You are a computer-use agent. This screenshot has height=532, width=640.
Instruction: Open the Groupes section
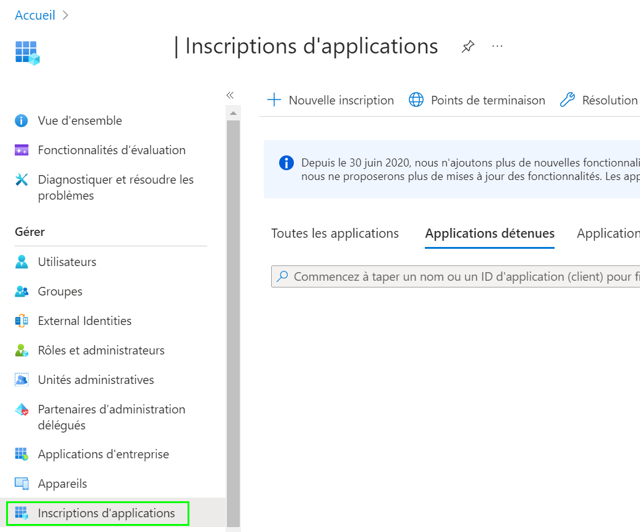pyautogui.click(x=60, y=291)
